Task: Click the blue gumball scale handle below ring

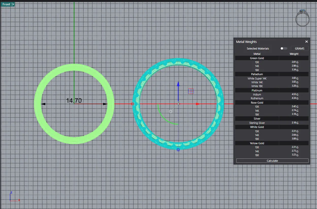Action: 178,150
